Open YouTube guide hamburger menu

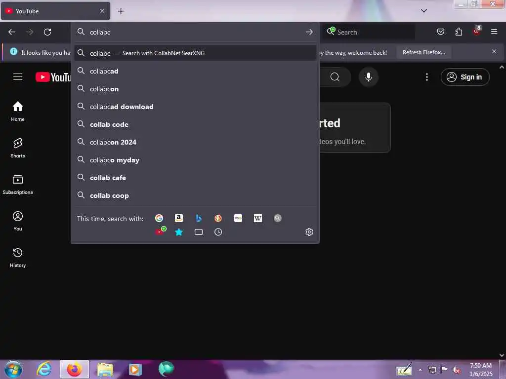(x=18, y=76)
